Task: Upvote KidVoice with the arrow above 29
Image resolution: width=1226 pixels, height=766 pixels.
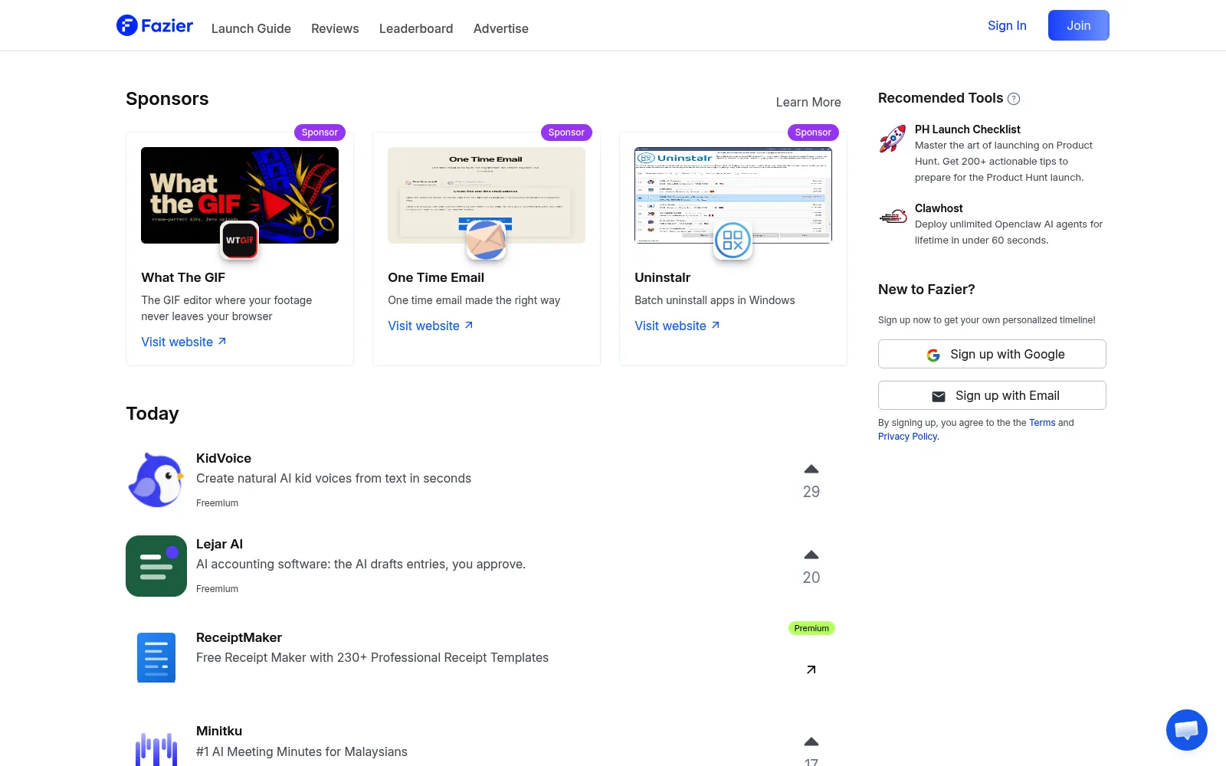Action: 811,469
